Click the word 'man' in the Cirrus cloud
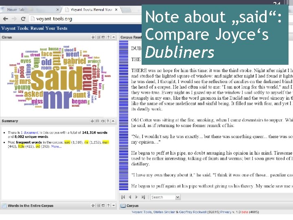This screenshot has height=220, width=293. tap(87, 79)
